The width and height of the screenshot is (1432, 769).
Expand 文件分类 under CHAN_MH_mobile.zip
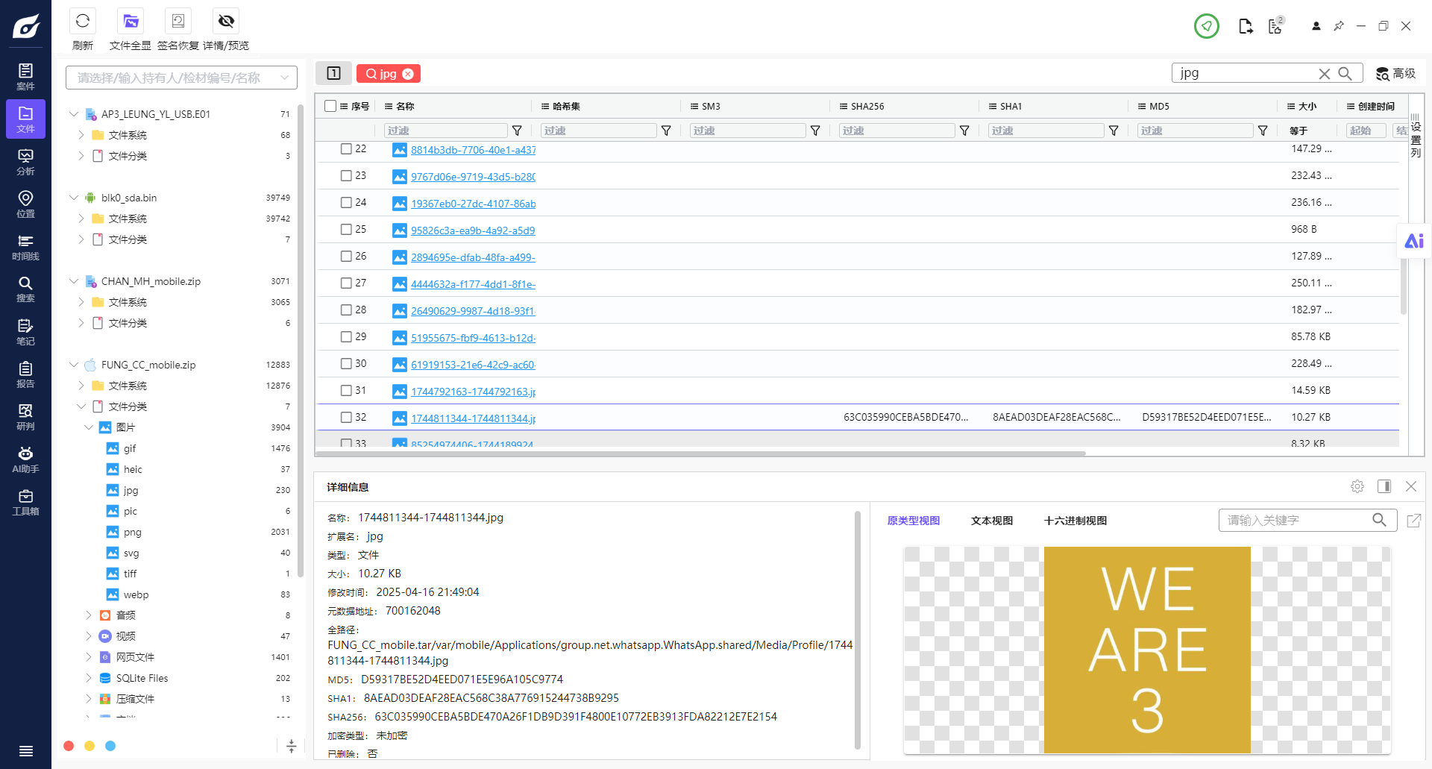coord(81,323)
